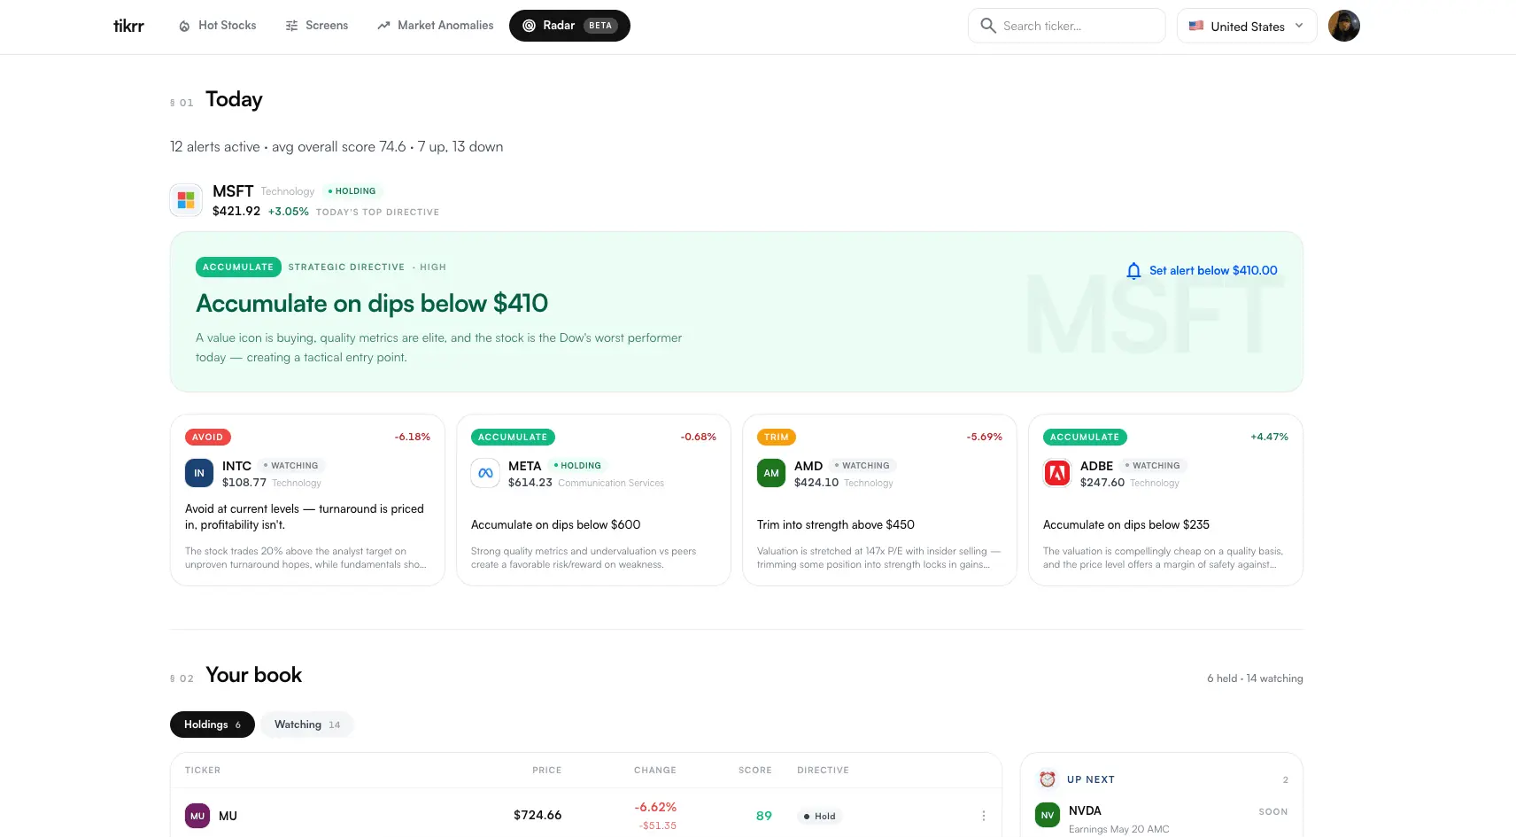Click the PRICE column header
Screen dimensions: 1516x837
pos(547,771)
